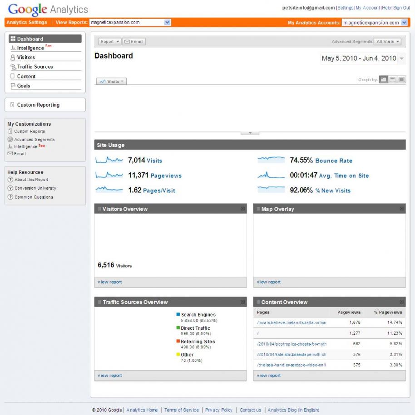Click the Bounce Rate metric link
This screenshot has height=415, width=415.
point(334,161)
